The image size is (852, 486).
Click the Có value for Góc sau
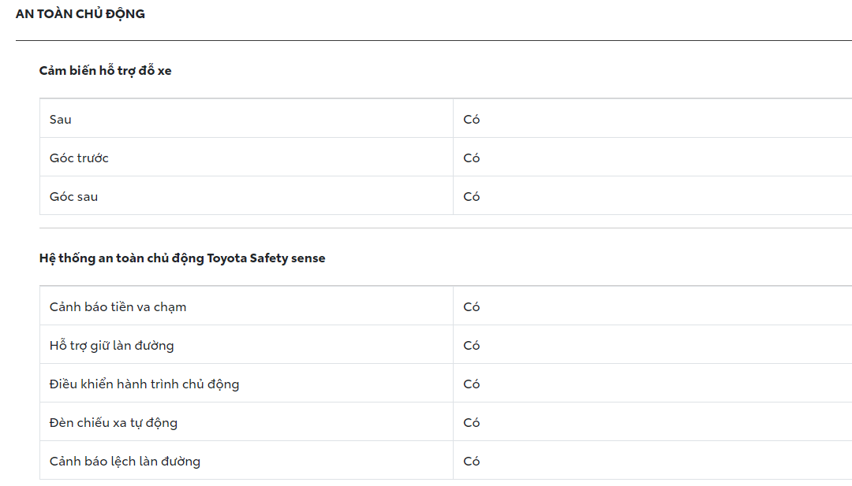click(x=472, y=197)
